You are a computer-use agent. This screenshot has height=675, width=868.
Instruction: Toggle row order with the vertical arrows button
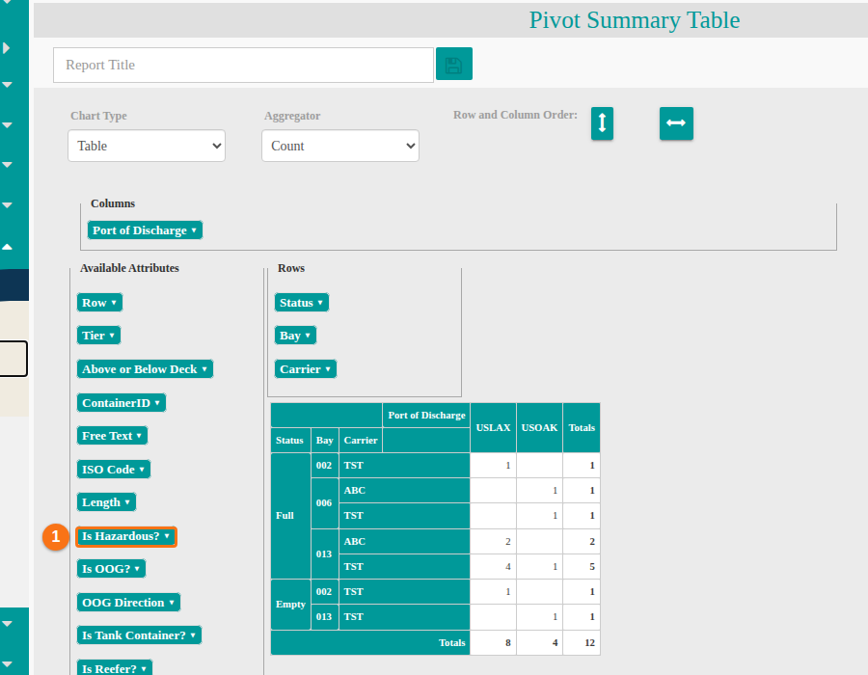coord(602,123)
